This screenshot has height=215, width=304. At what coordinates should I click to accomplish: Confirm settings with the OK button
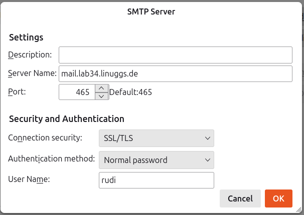coord(278,198)
